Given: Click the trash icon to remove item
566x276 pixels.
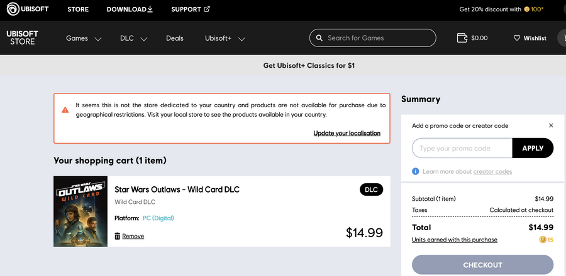Looking at the screenshot, I should (x=118, y=236).
